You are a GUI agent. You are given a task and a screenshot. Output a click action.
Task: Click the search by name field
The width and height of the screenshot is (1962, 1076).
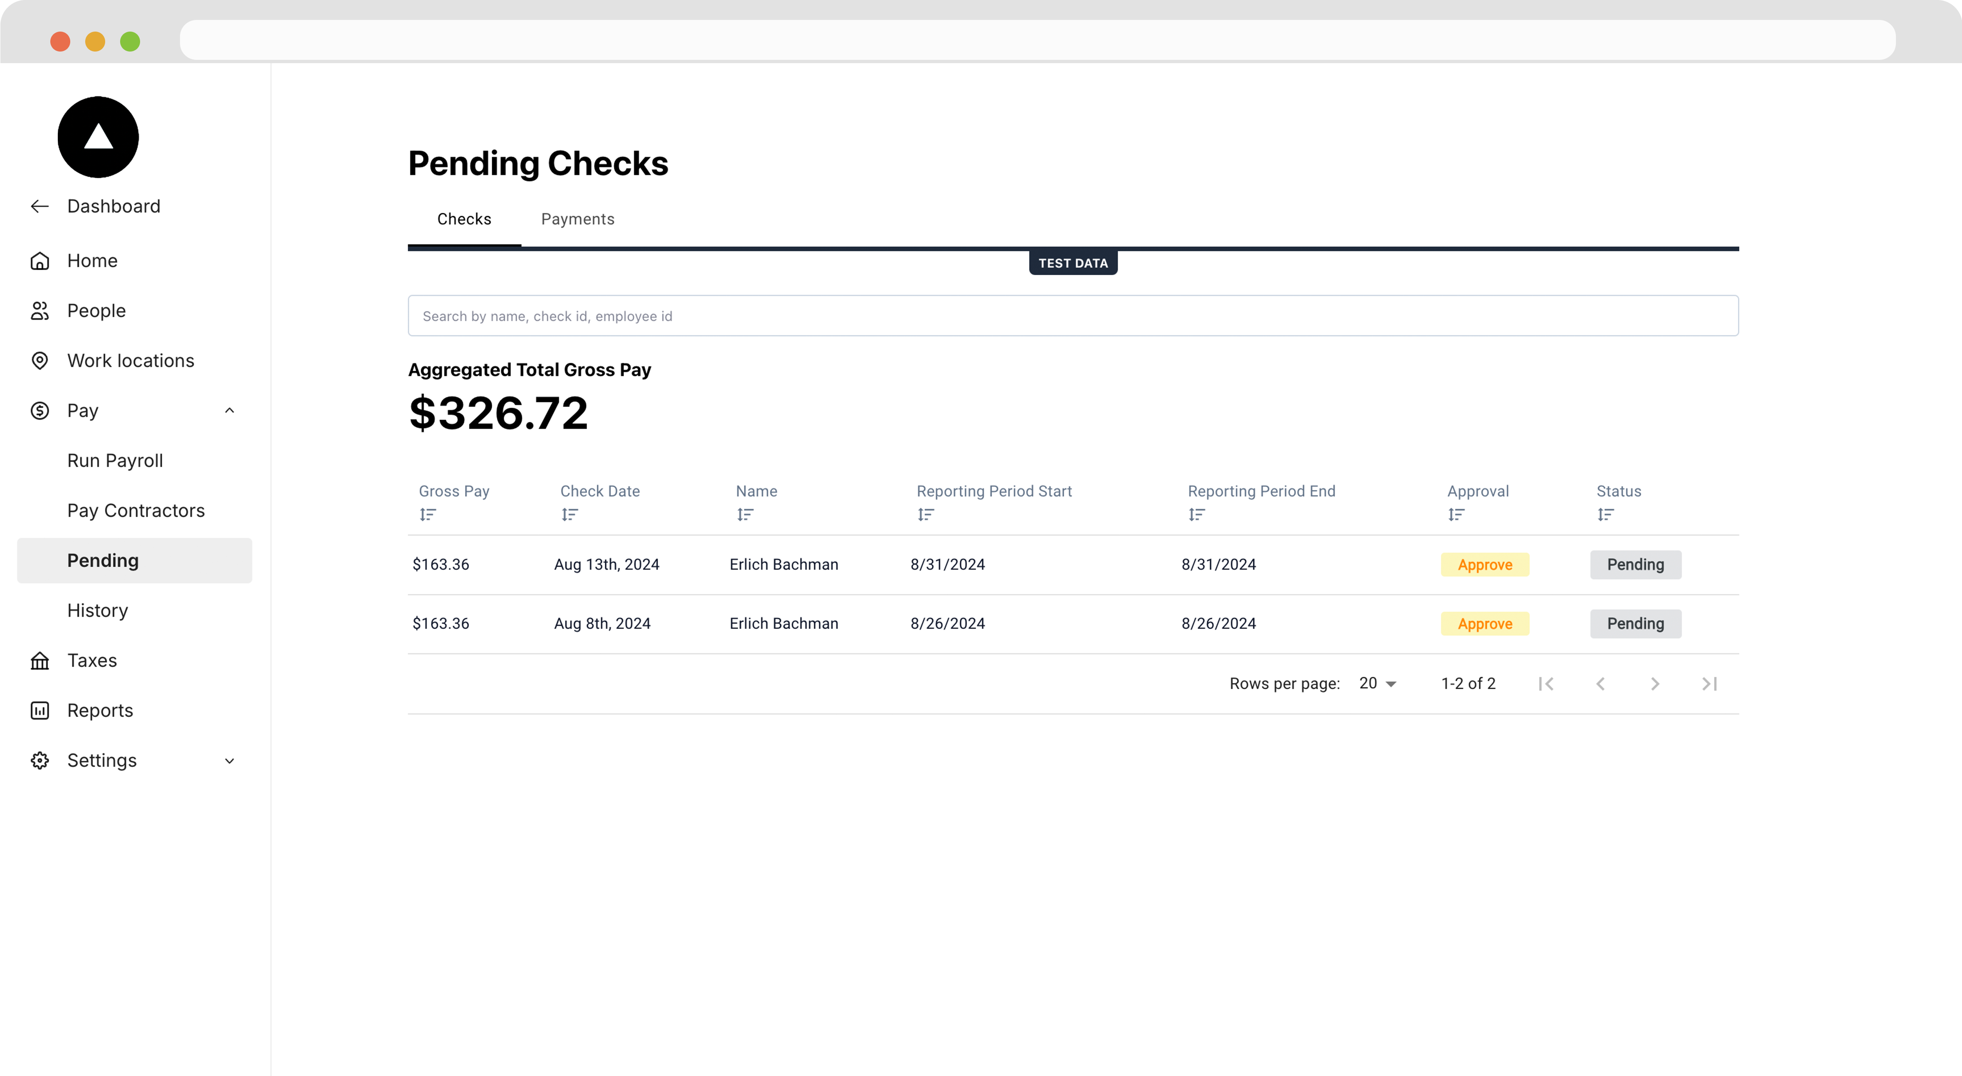tap(1073, 316)
